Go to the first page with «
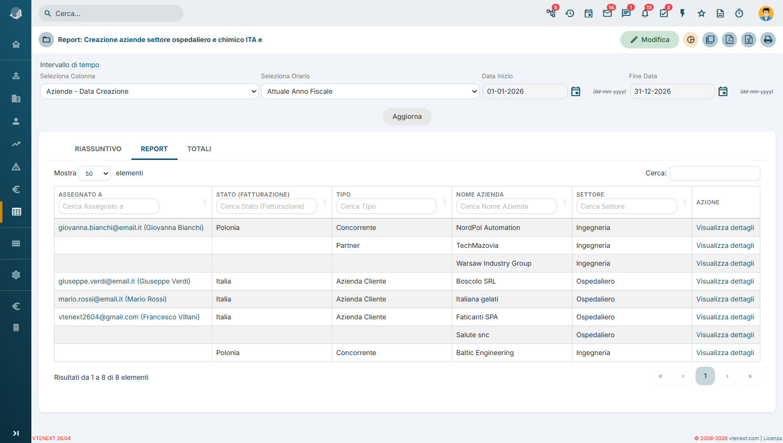This screenshot has height=443, width=783. tap(660, 376)
